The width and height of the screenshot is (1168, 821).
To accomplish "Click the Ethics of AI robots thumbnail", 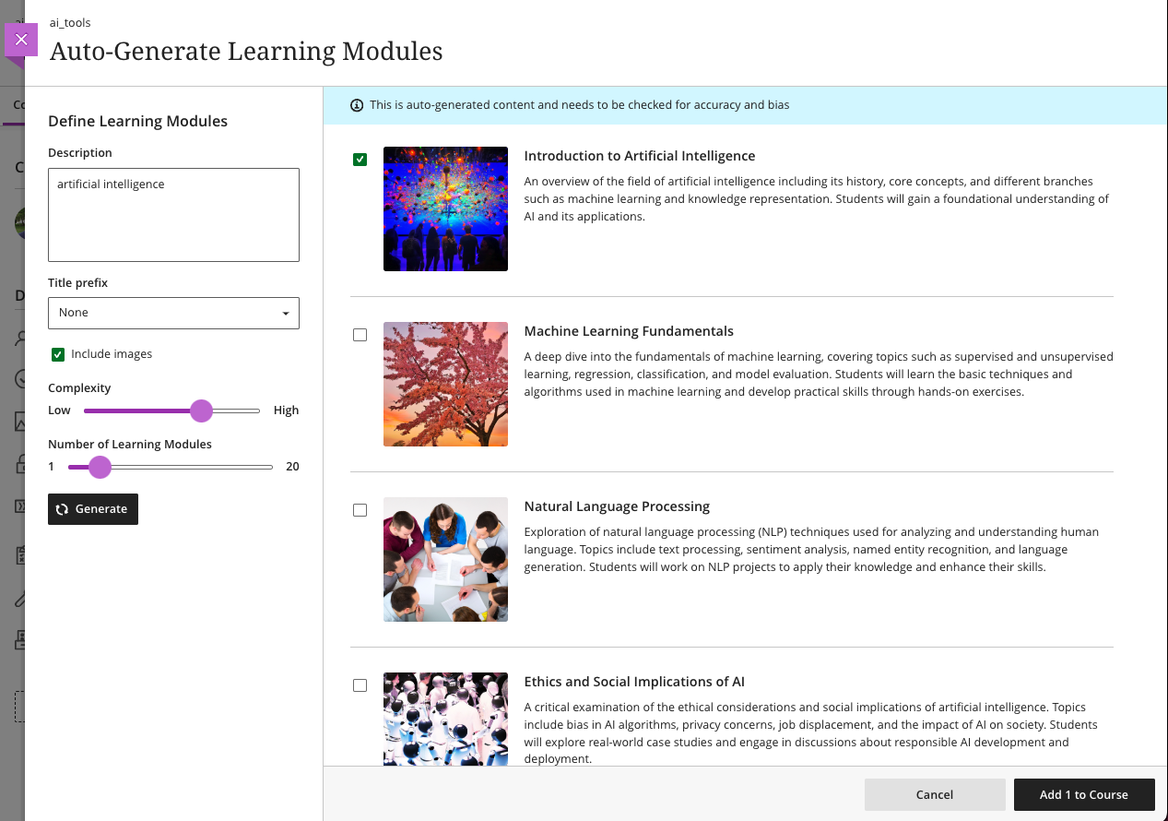I will point(445,719).
